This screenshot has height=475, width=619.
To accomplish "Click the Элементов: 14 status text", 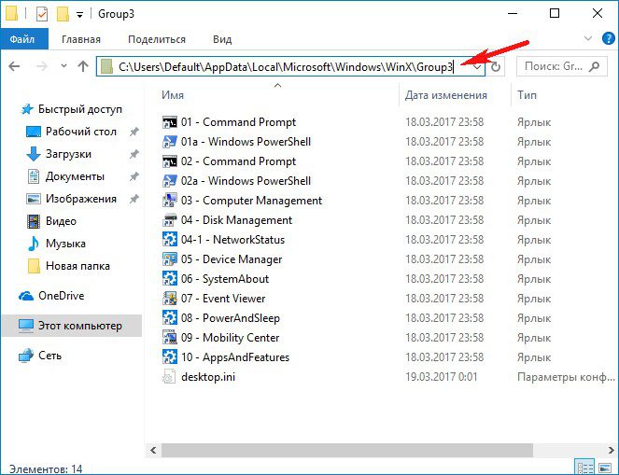I will coord(46,468).
